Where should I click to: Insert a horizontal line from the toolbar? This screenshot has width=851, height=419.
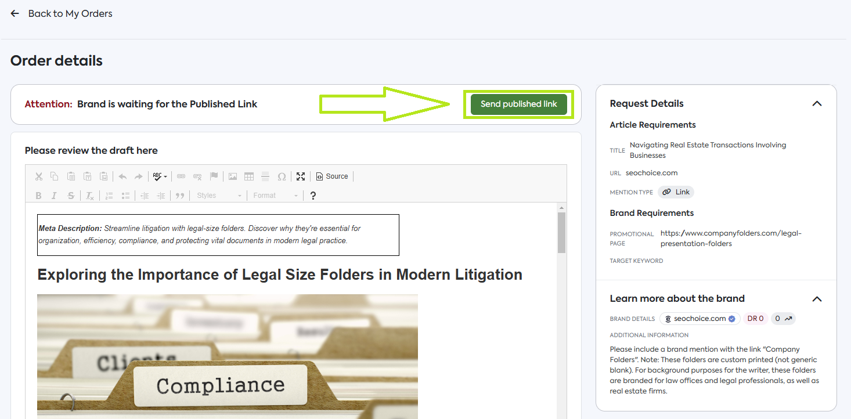click(265, 176)
